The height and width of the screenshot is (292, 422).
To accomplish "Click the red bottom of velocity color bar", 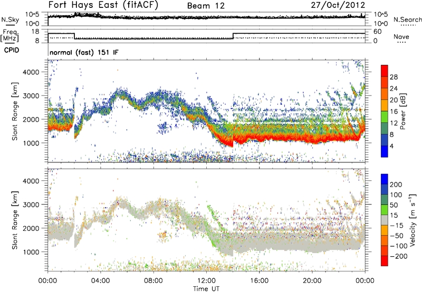I will pos(385,261).
